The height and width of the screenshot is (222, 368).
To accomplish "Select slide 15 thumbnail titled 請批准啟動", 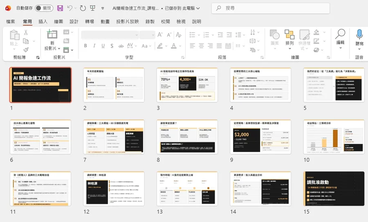I will pyautogui.click(x=334, y=189).
